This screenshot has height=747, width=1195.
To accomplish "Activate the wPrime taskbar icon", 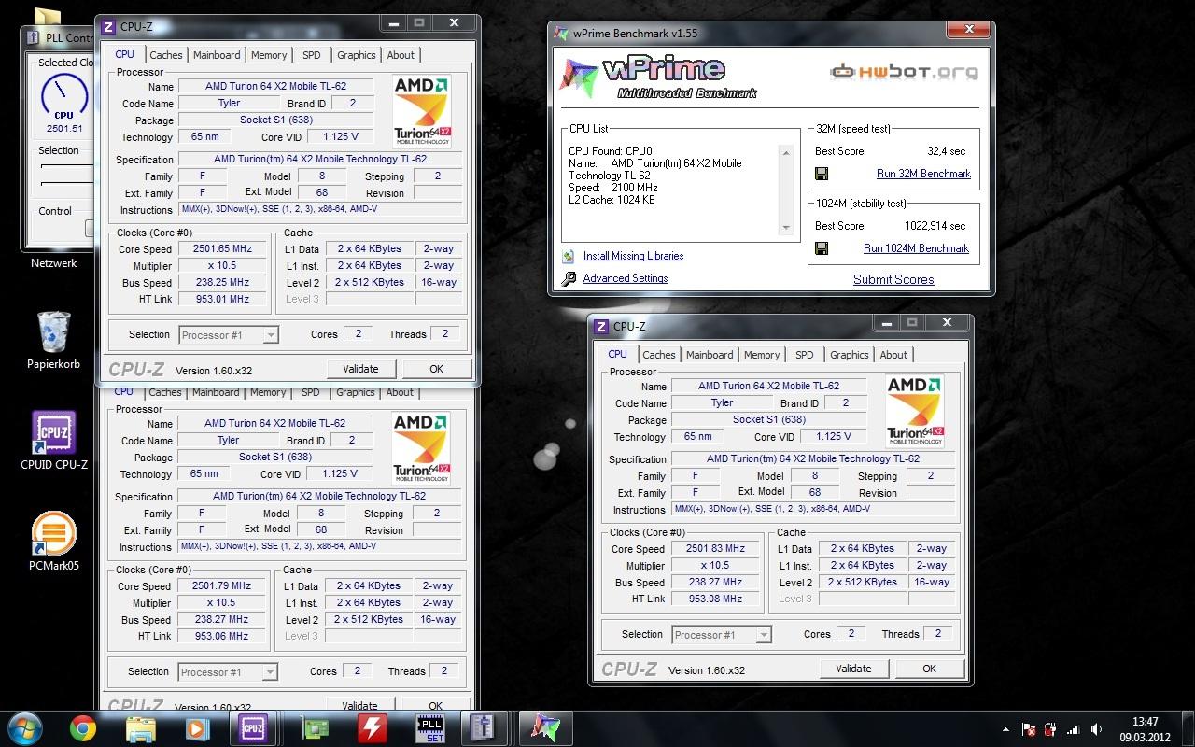I will 544,728.
